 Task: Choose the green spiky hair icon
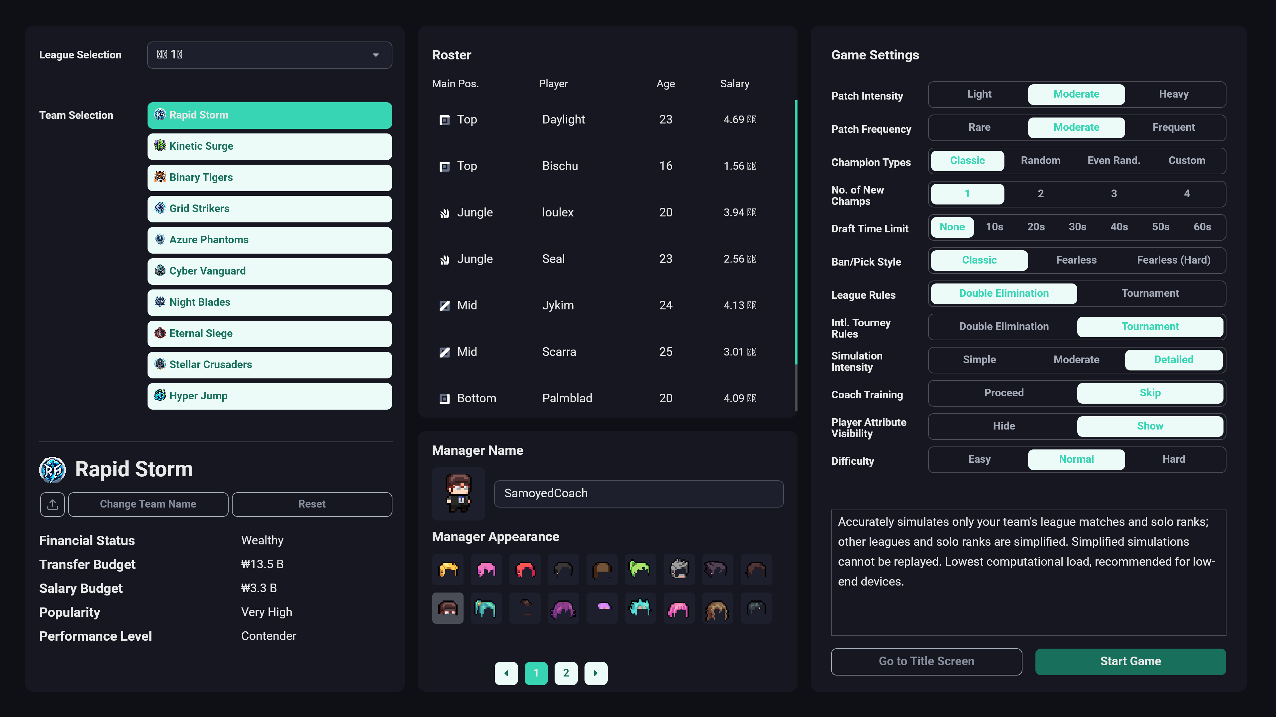[640, 570]
